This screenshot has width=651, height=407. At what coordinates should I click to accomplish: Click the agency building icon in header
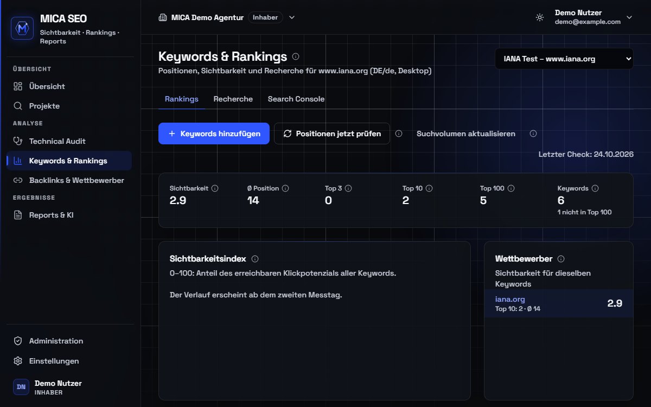[162, 17]
